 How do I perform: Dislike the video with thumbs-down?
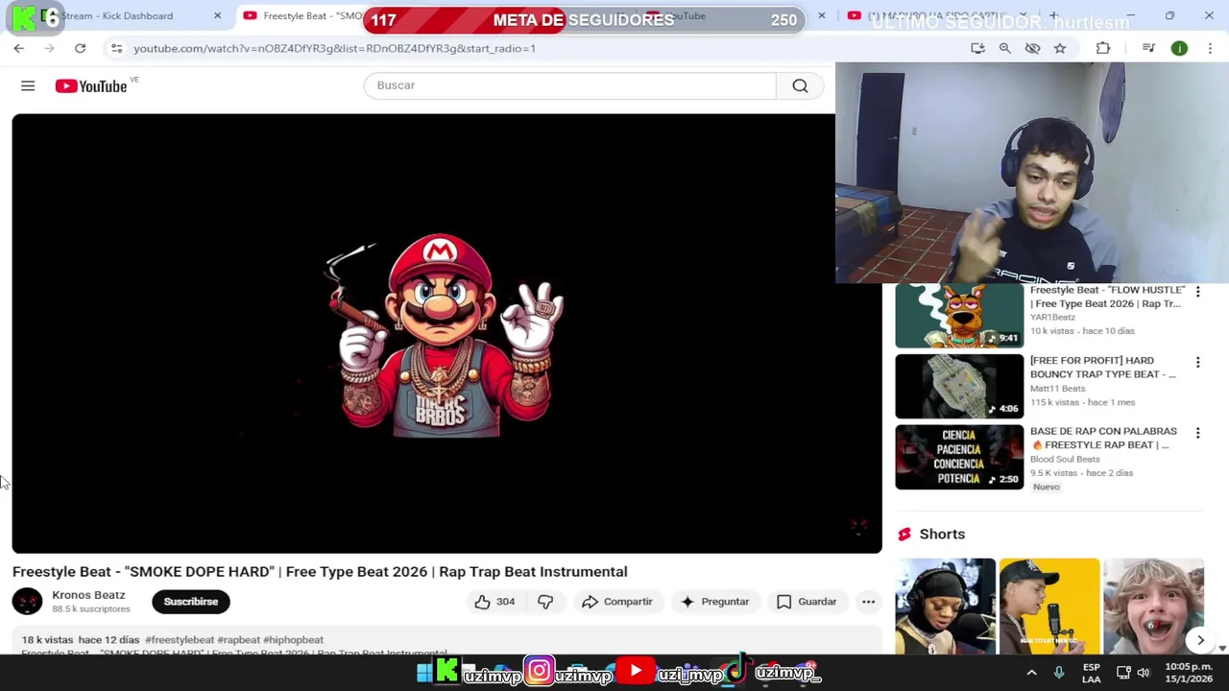[545, 602]
